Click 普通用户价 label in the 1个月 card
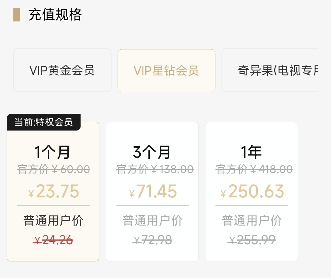Image resolution: width=331 pixels, height=278 pixels. [53, 220]
